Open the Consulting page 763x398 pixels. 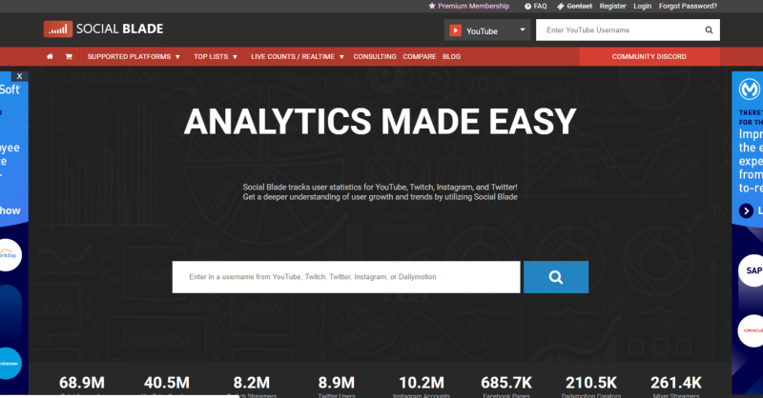375,57
